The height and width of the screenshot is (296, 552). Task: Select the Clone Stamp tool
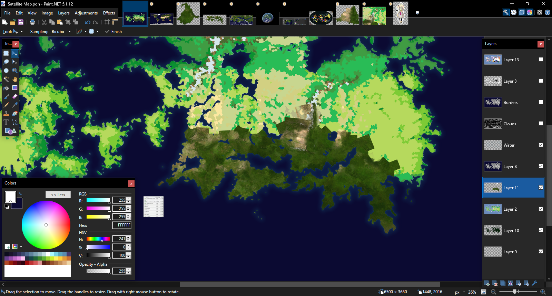pyautogui.click(x=6, y=114)
